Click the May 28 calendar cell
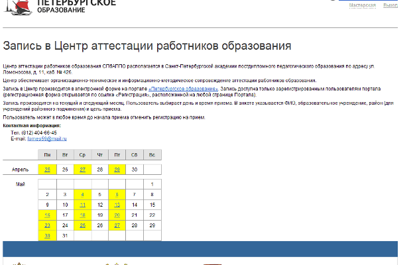This screenshot has height=265, width=413. pyautogui.click(x=135, y=225)
